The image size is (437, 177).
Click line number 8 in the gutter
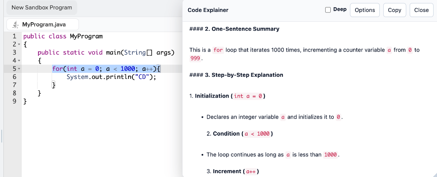[x=15, y=93]
